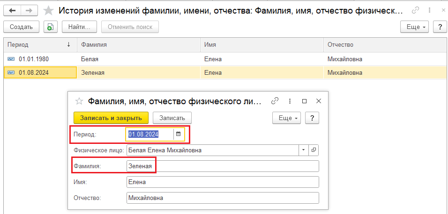The height and width of the screenshot is (214, 448).
Task: Close the main history window
Action: tap(442, 11)
